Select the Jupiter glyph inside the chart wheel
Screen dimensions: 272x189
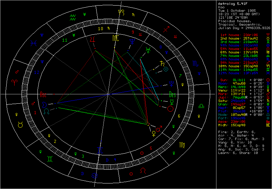point(92,40)
